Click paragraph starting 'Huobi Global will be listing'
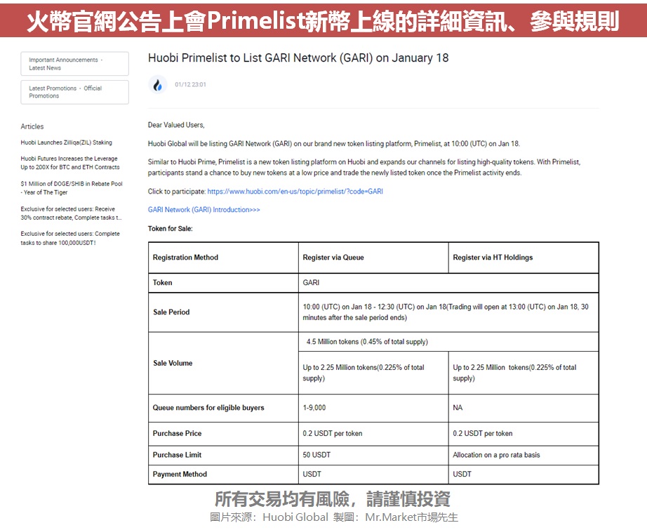This screenshot has width=647, height=530. tap(334, 144)
